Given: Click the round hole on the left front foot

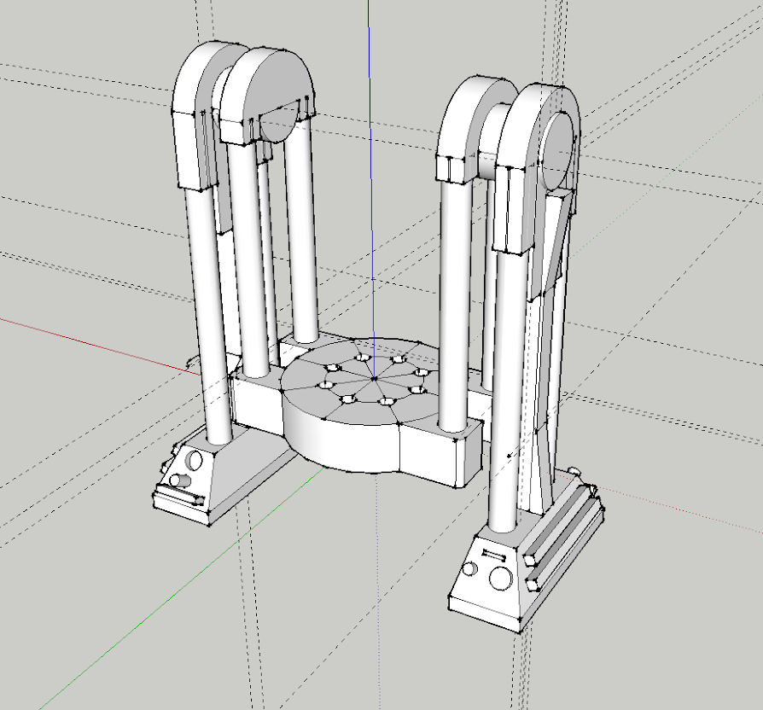Looking at the screenshot, I should tap(195, 461).
